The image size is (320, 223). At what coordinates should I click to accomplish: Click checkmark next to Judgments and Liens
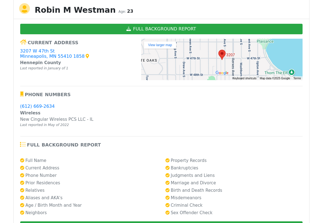167,175
